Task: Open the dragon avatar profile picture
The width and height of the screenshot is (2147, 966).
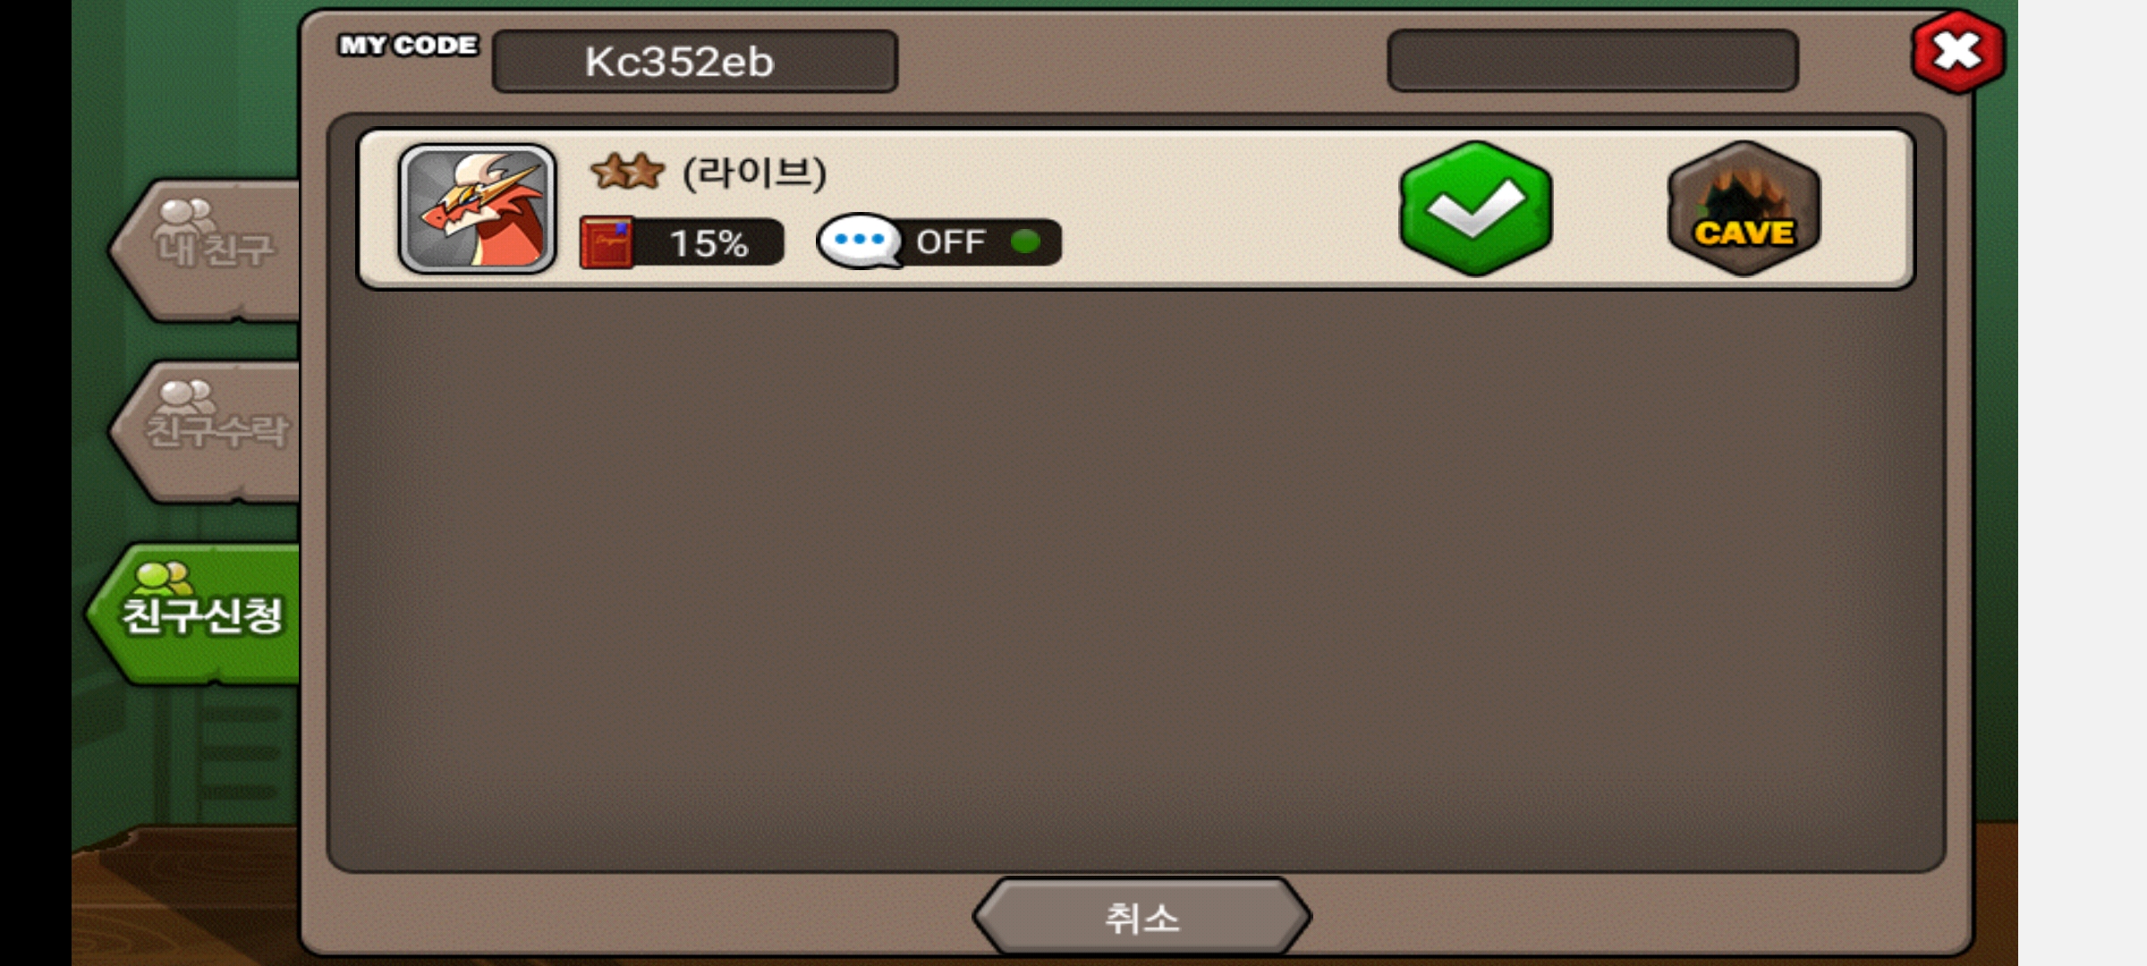Action: pyautogui.click(x=477, y=208)
